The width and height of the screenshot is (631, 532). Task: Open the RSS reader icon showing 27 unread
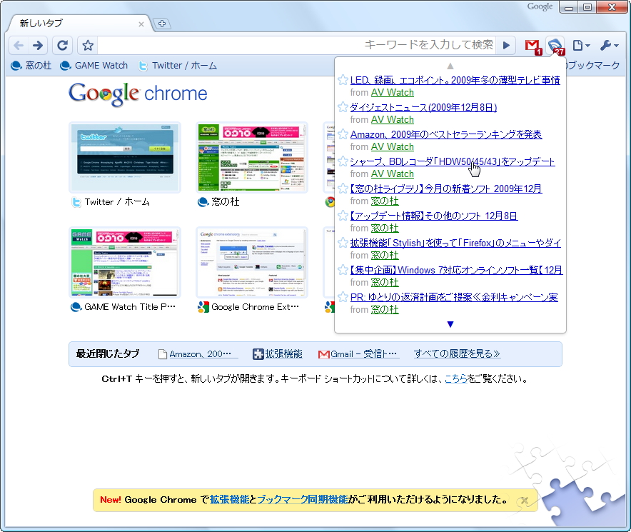click(555, 44)
